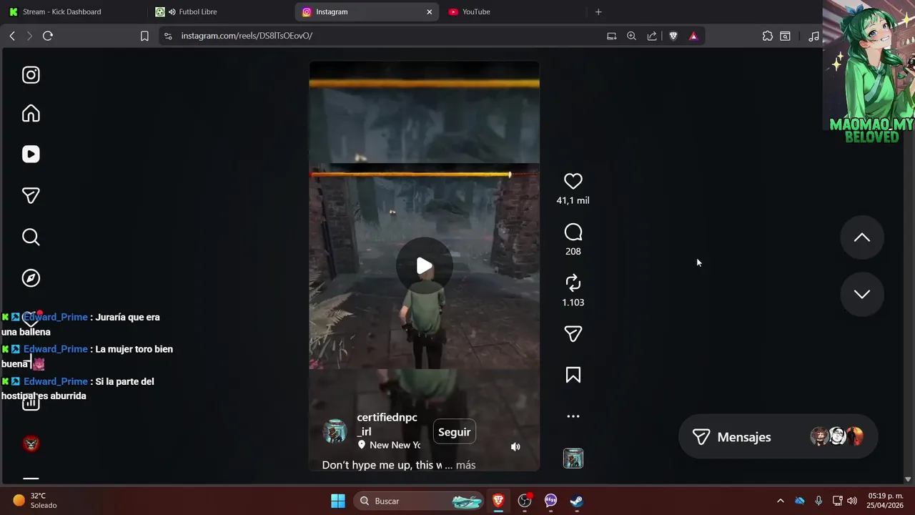
Task: Bookmark this page in the address bar
Action: pos(144,36)
